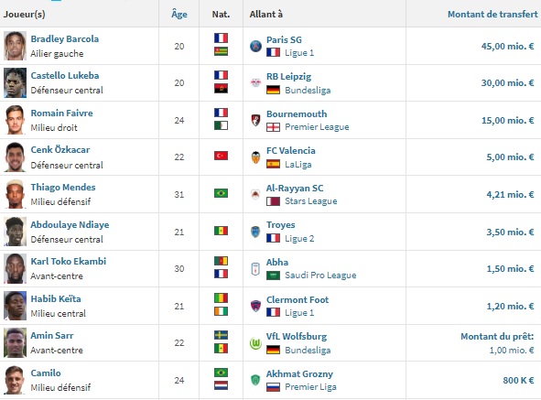
Task: Open Bradley Barcola's player profile
Action: click(x=64, y=38)
